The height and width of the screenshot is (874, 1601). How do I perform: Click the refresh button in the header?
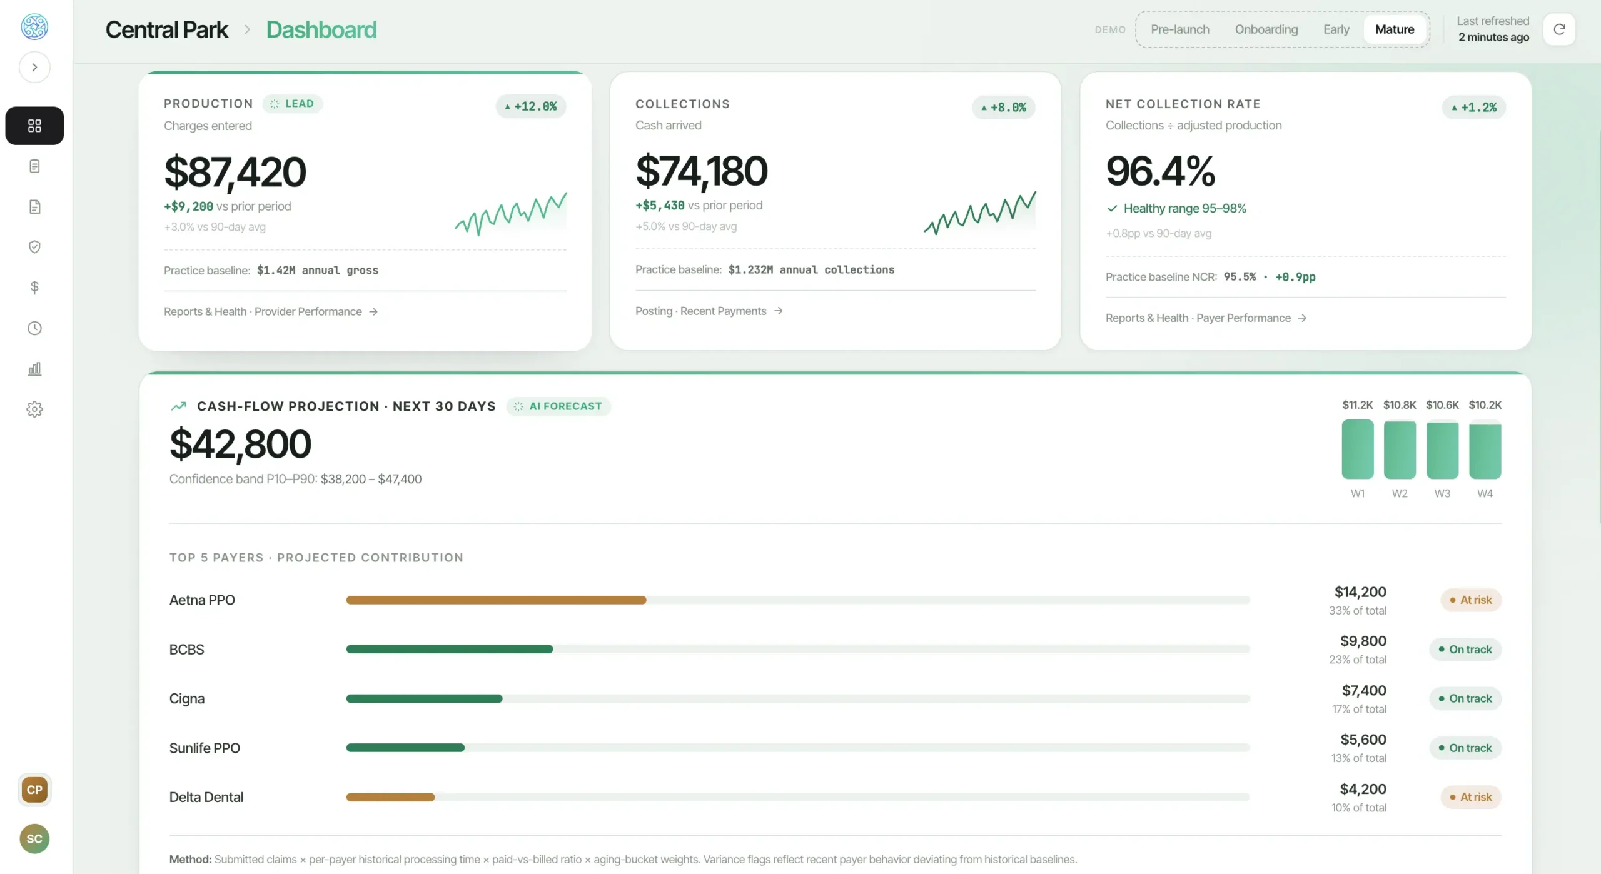(x=1559, y=29)
